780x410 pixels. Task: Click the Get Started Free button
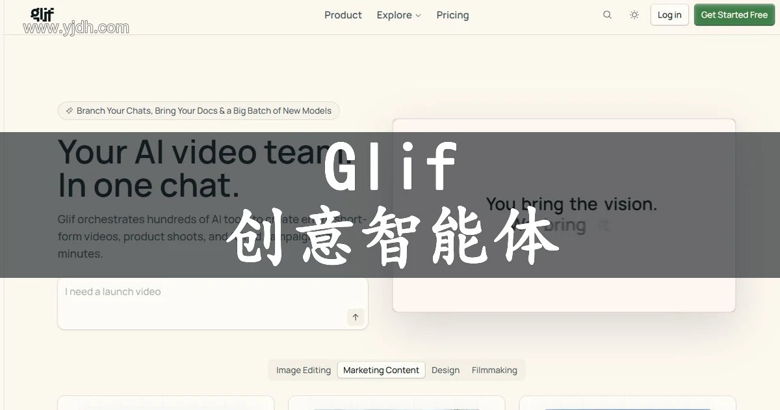734,15
